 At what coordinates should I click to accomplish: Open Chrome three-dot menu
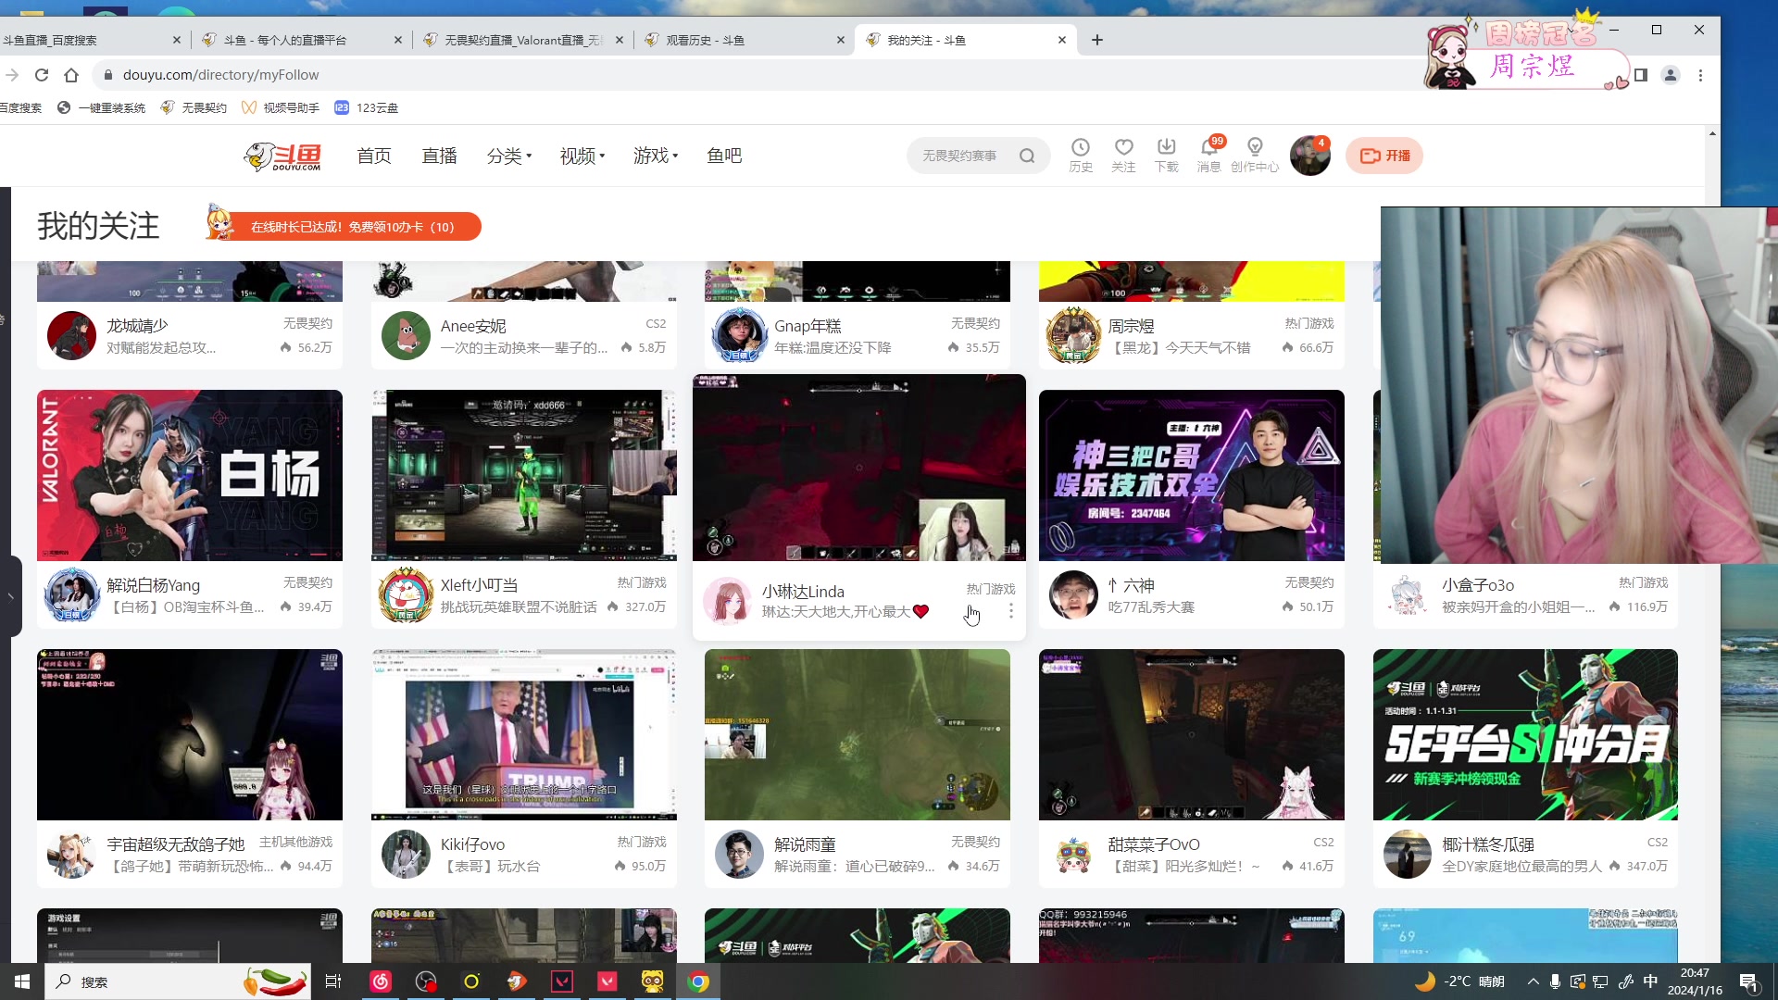1700,75
